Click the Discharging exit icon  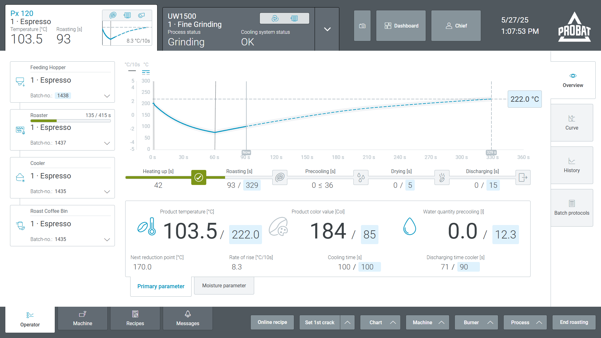(523, 177)
